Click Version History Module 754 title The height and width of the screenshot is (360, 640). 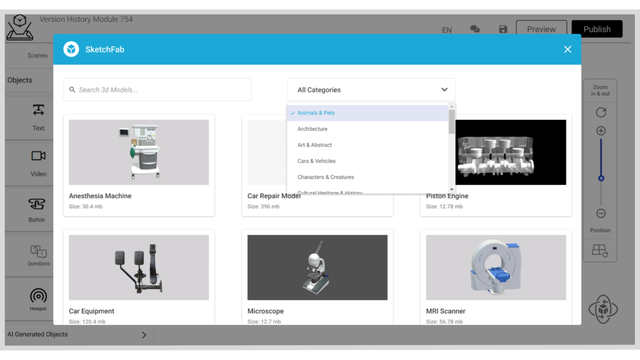pyautogui.click(x=86, y=19)
